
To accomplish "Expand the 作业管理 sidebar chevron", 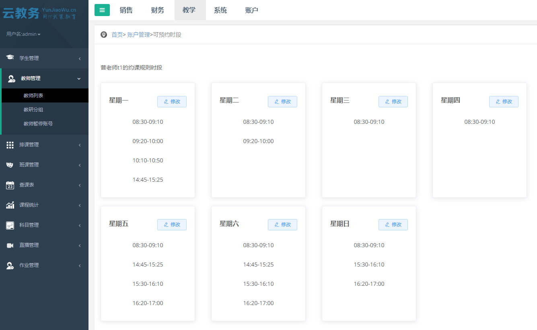I will [x=80, y=266].
